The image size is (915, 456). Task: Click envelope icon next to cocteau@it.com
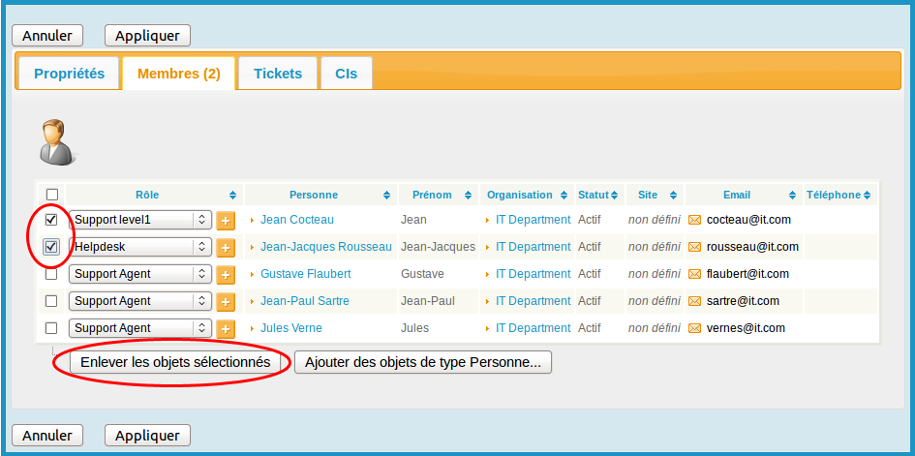coord(694,220)
